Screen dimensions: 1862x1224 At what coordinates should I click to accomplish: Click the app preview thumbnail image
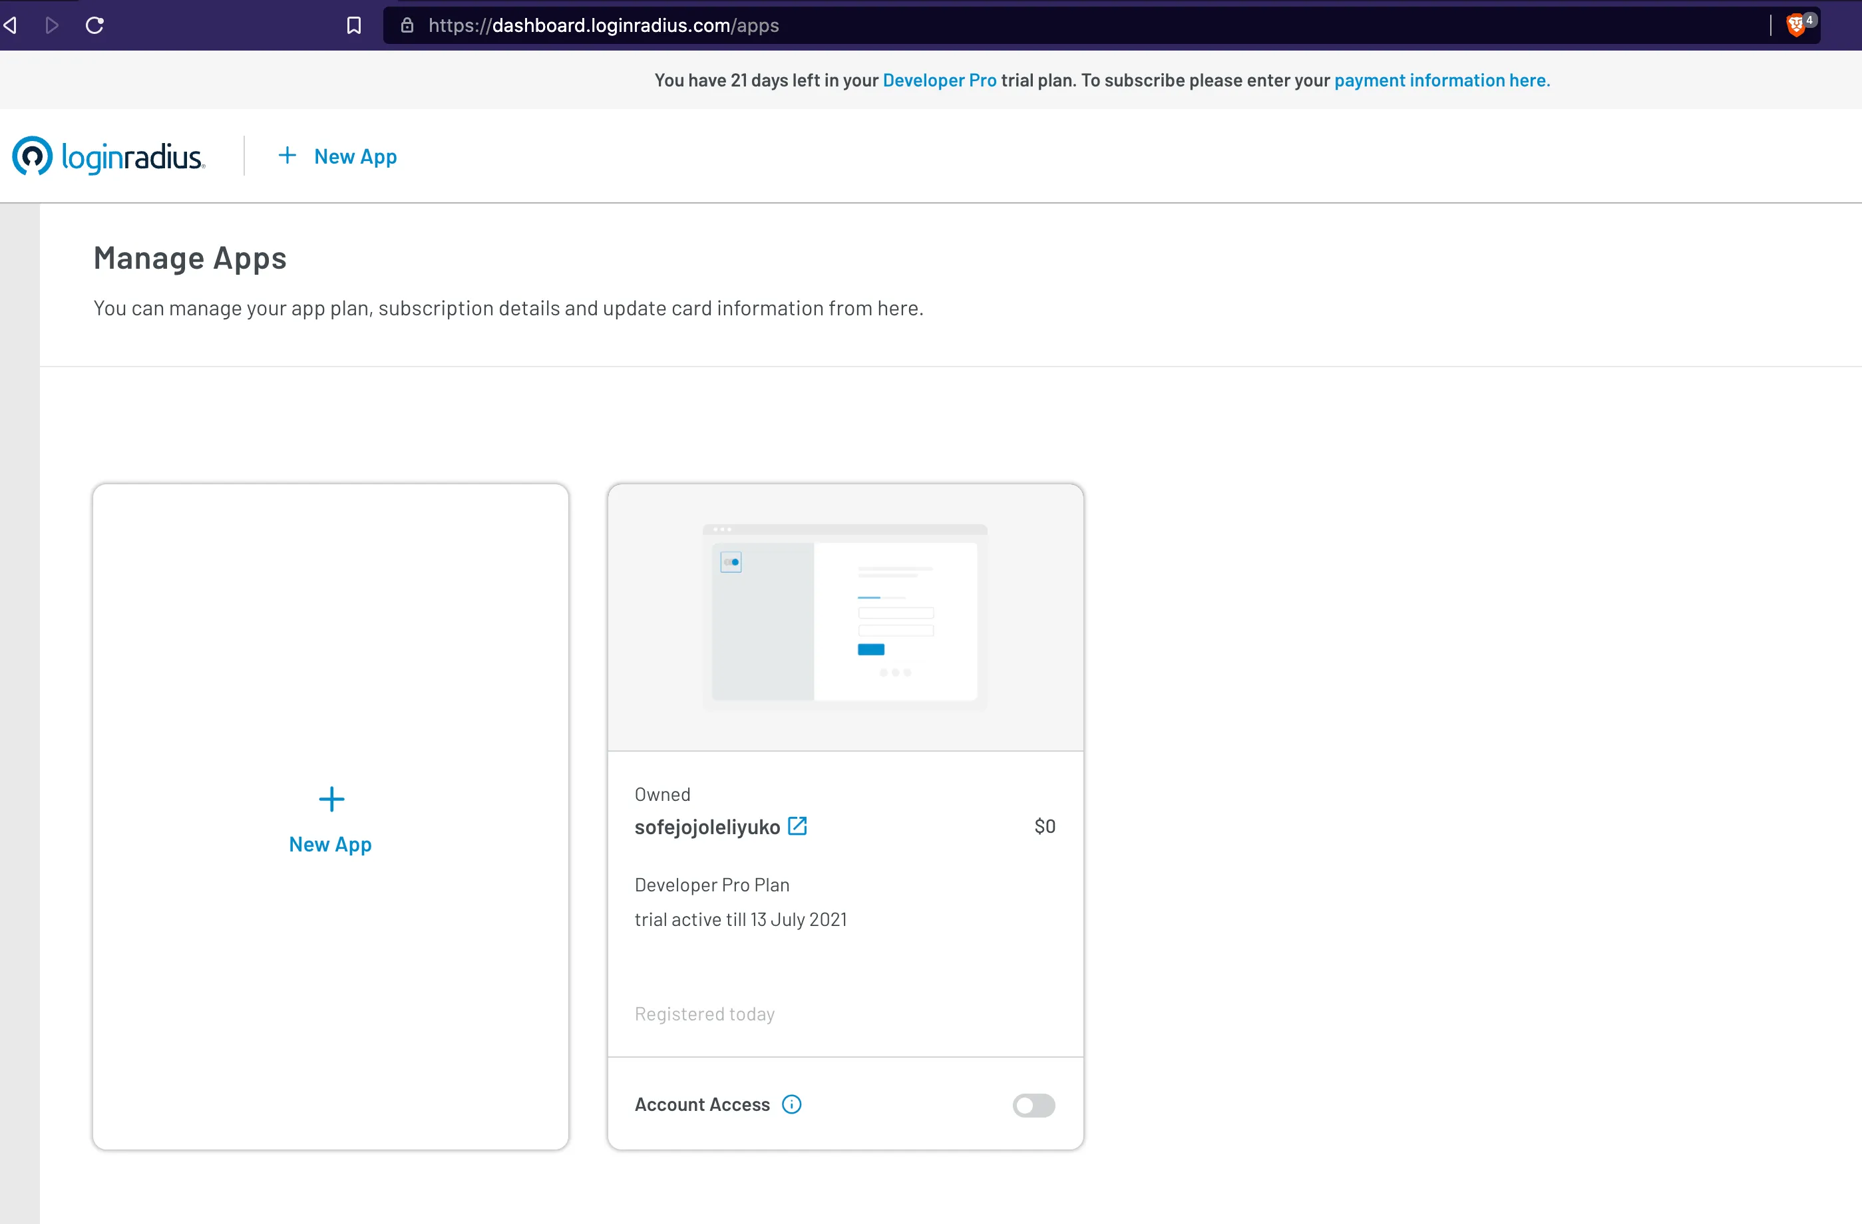845,616
